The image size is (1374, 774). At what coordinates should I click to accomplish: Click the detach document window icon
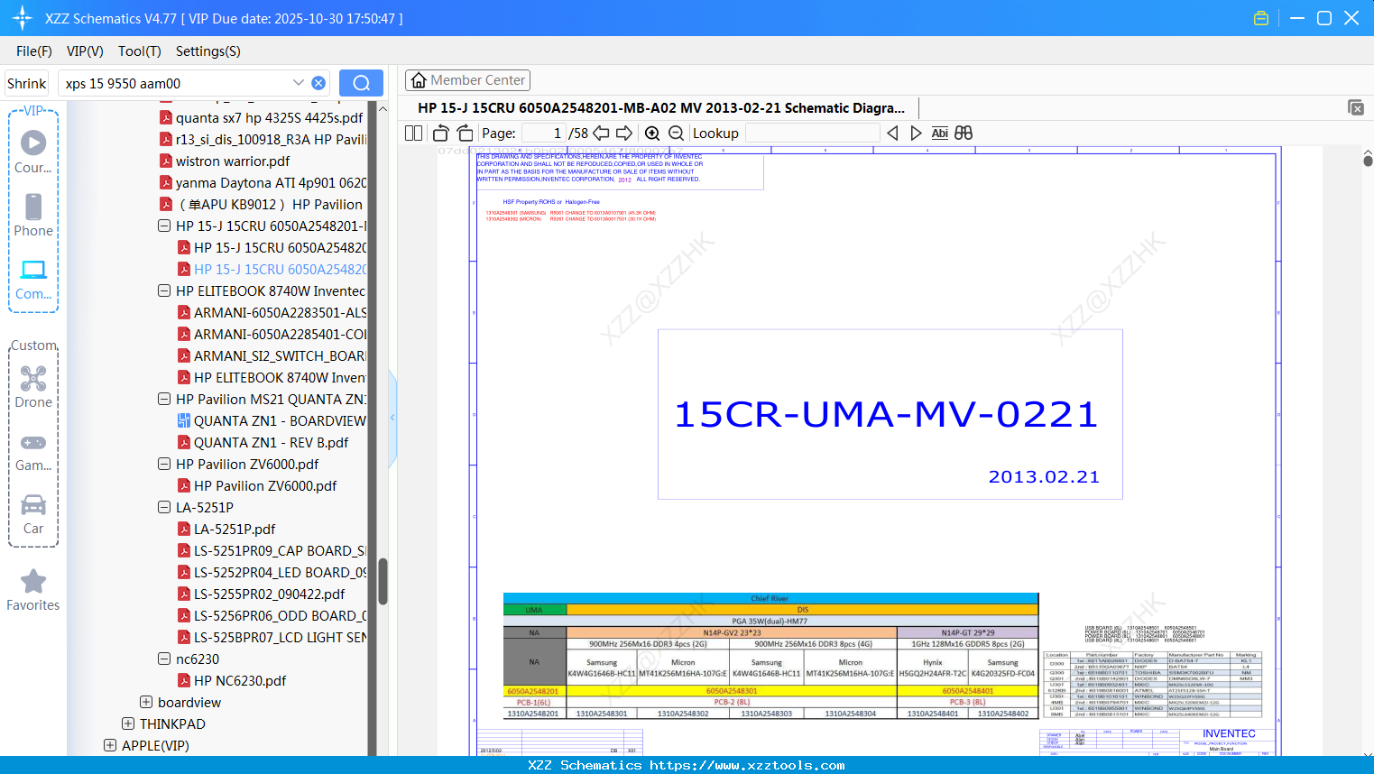(x=1356, y=107)
